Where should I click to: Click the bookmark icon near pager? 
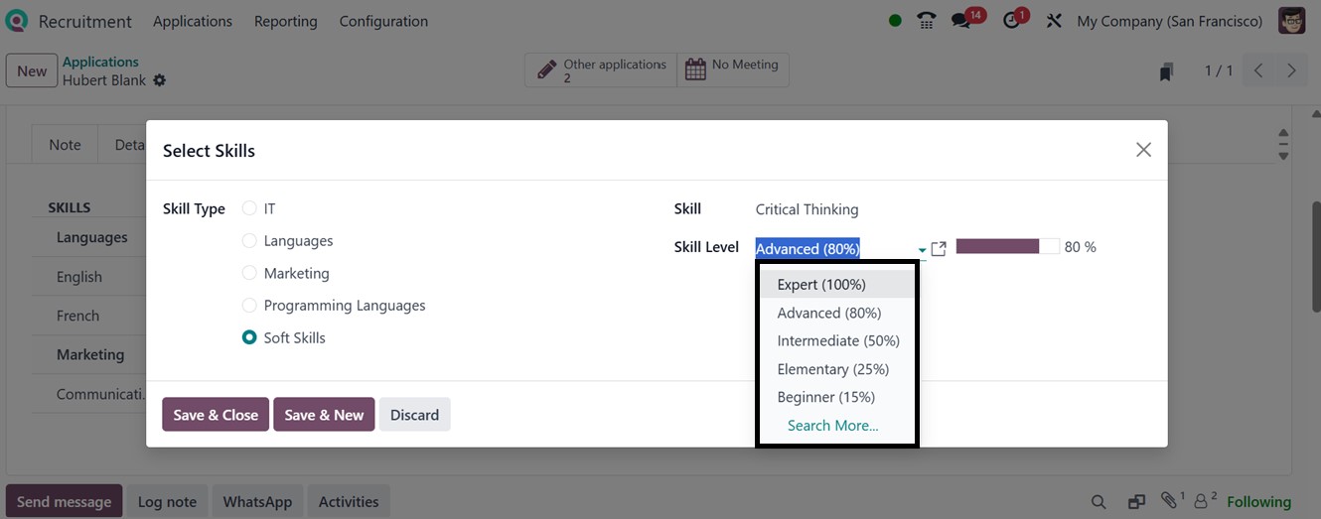[x=1166, y=71]
